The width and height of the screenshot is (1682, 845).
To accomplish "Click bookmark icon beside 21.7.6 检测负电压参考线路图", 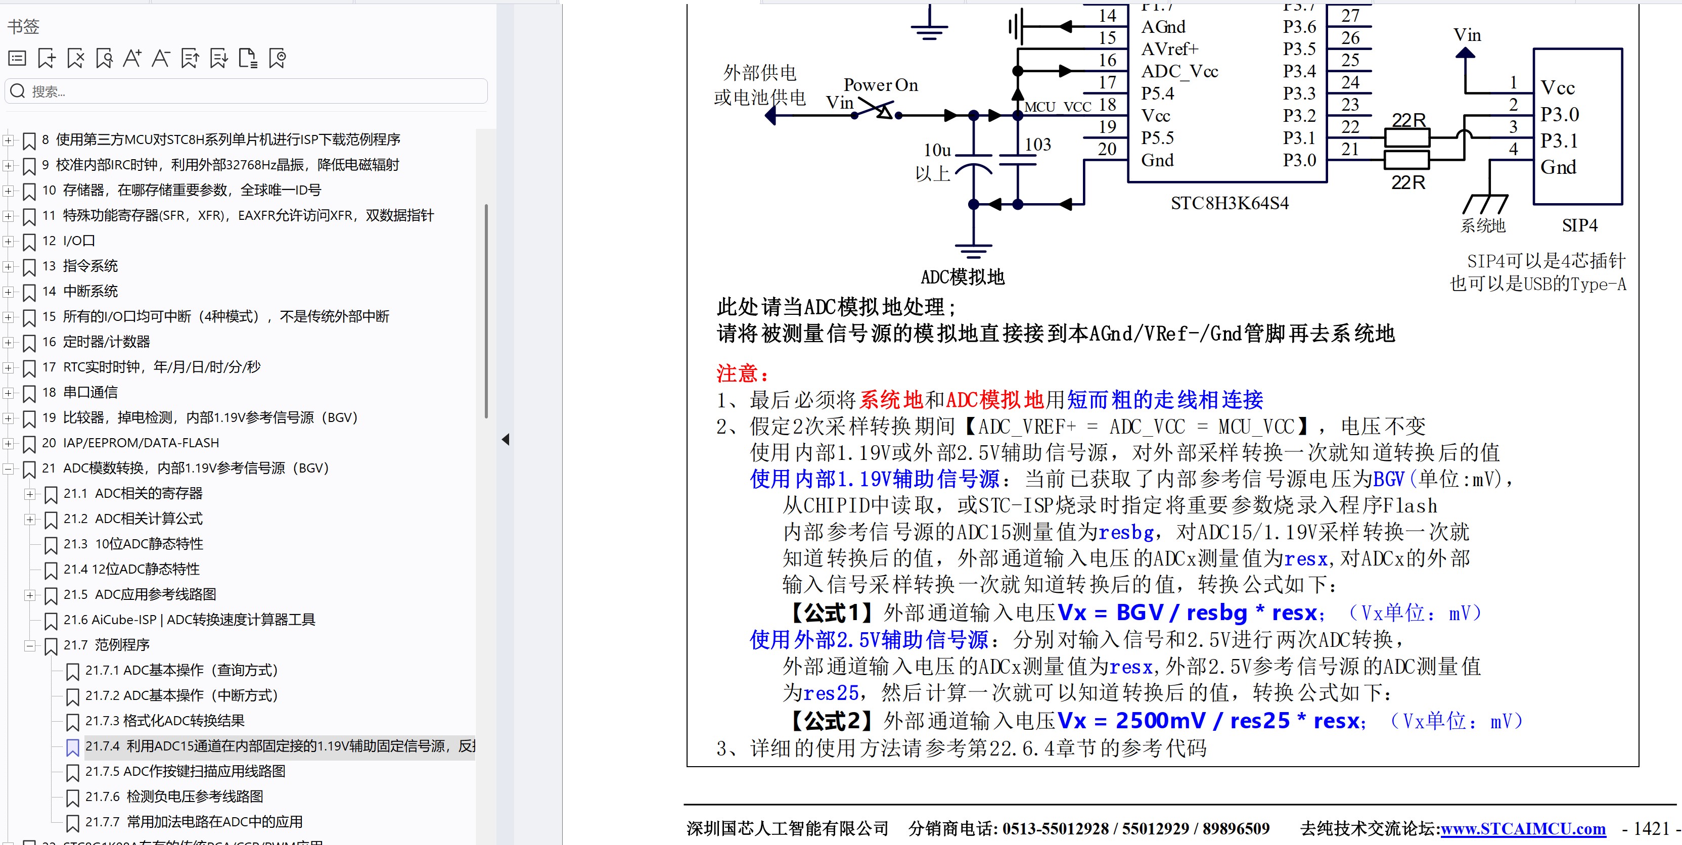I will point(72,798).
